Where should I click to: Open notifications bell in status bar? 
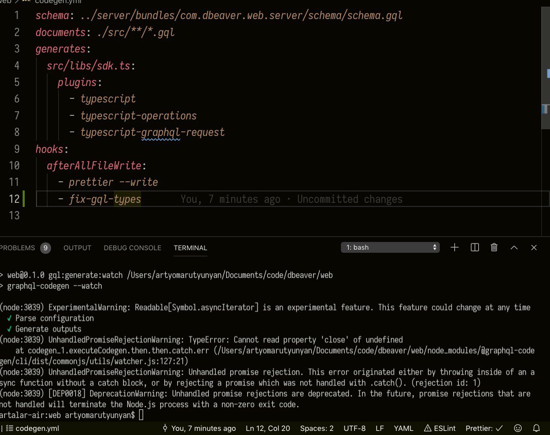coord(536,428)
